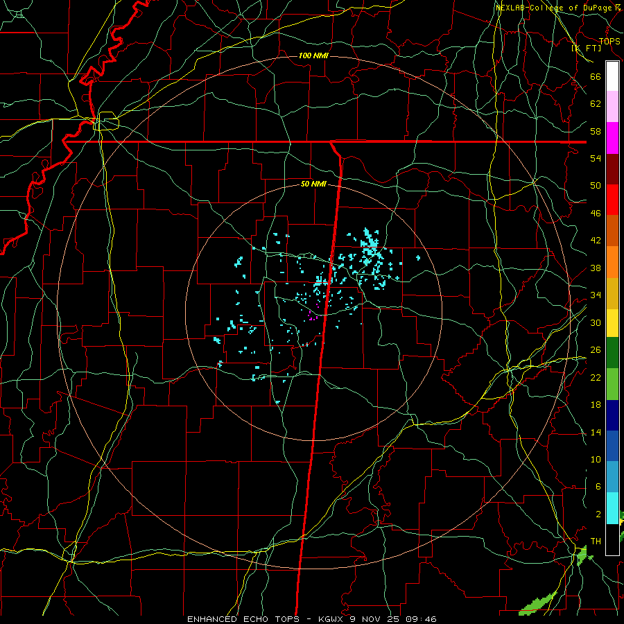
Task: Click the 'ENHANCED ECHO TOPS' caption text
Action: point(243,619)
